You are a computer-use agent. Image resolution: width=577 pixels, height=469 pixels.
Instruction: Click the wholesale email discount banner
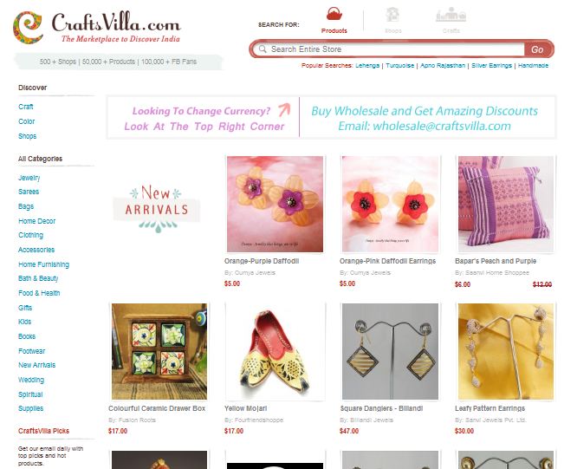[425, 118]
